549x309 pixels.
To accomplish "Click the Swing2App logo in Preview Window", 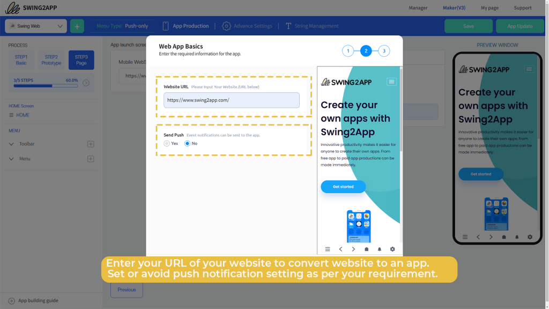I will click(484, 69).
